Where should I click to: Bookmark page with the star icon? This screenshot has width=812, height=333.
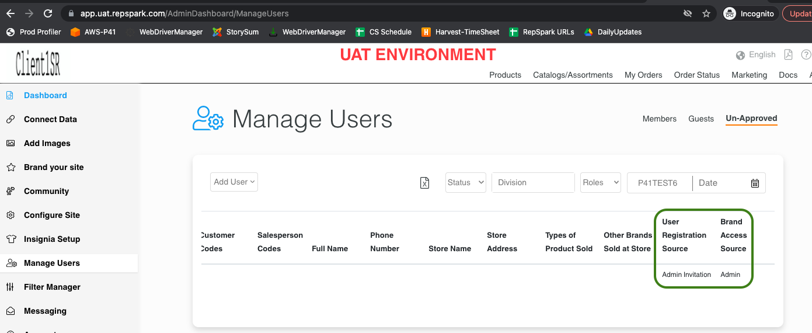706,13
